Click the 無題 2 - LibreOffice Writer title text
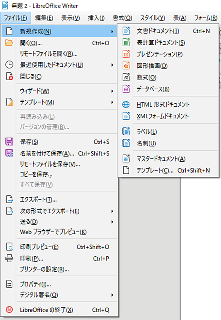The width and height of the screenshot is (221, 320). [x=45, y=6]
